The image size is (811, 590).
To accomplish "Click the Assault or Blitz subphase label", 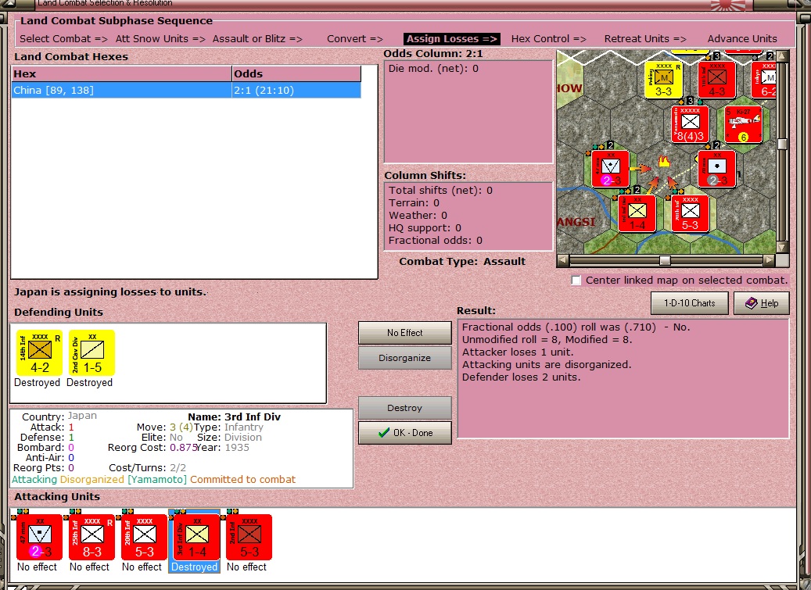I will click(x=257, y=39).
